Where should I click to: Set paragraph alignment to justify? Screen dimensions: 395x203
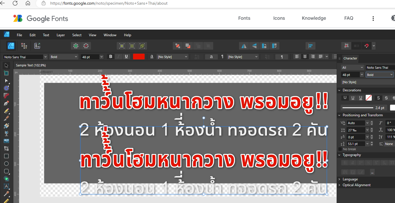point(321,57)
